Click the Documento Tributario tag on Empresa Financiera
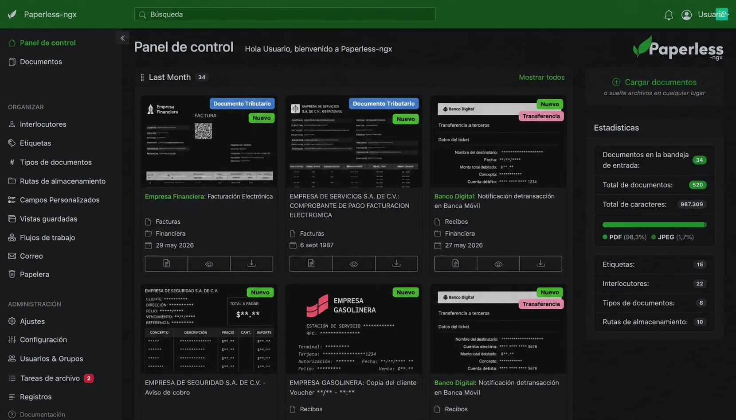Viewport: 736px width, 420px height. [242, 104]
